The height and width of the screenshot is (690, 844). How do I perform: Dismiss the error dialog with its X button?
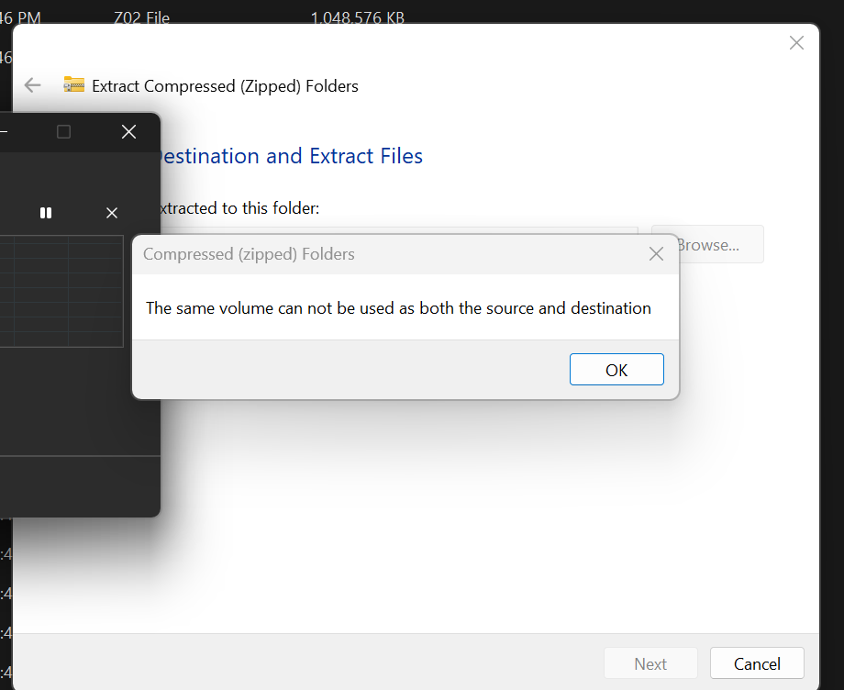coord(656,254)
